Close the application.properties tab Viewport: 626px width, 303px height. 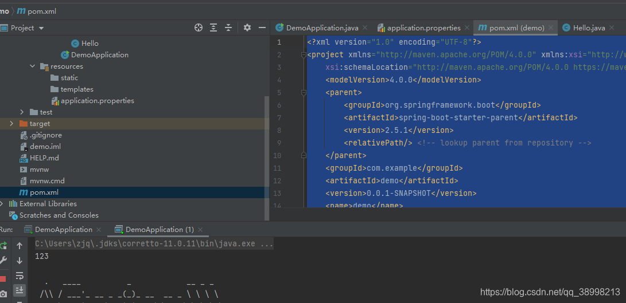pos(466,28)
